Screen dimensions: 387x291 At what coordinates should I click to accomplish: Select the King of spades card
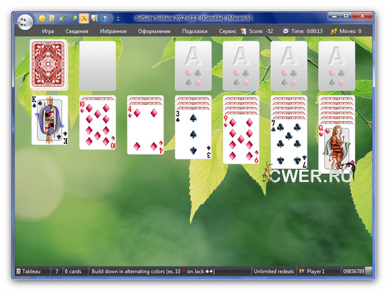pos(50,121)
